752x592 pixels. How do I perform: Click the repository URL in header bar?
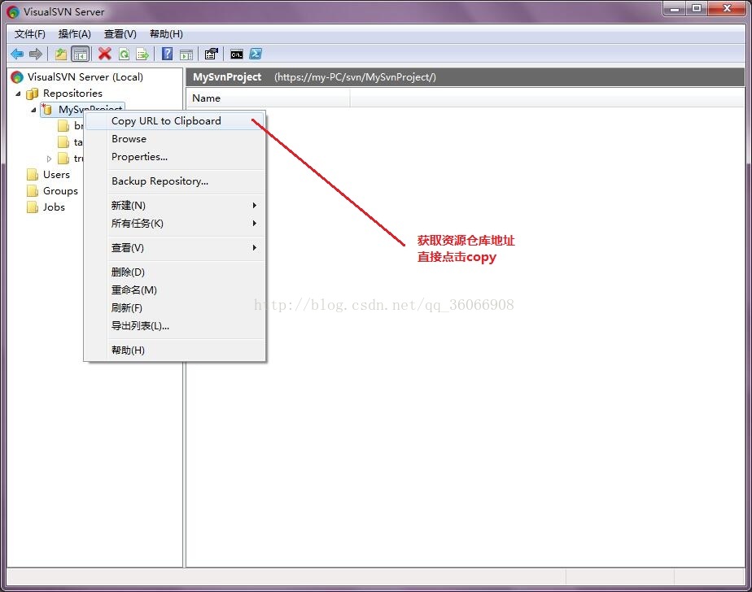pos(355,77)
